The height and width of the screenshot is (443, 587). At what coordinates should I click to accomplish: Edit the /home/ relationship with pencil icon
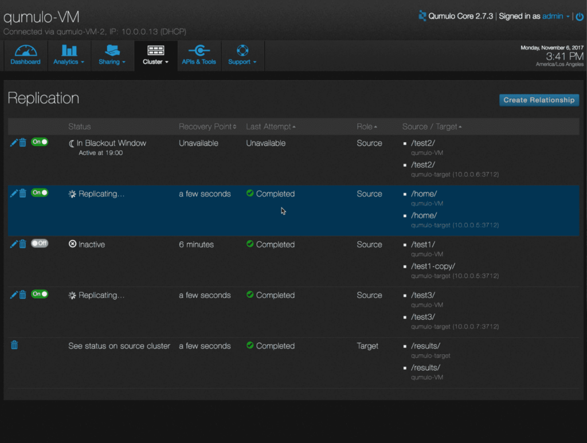pos(14,194)
